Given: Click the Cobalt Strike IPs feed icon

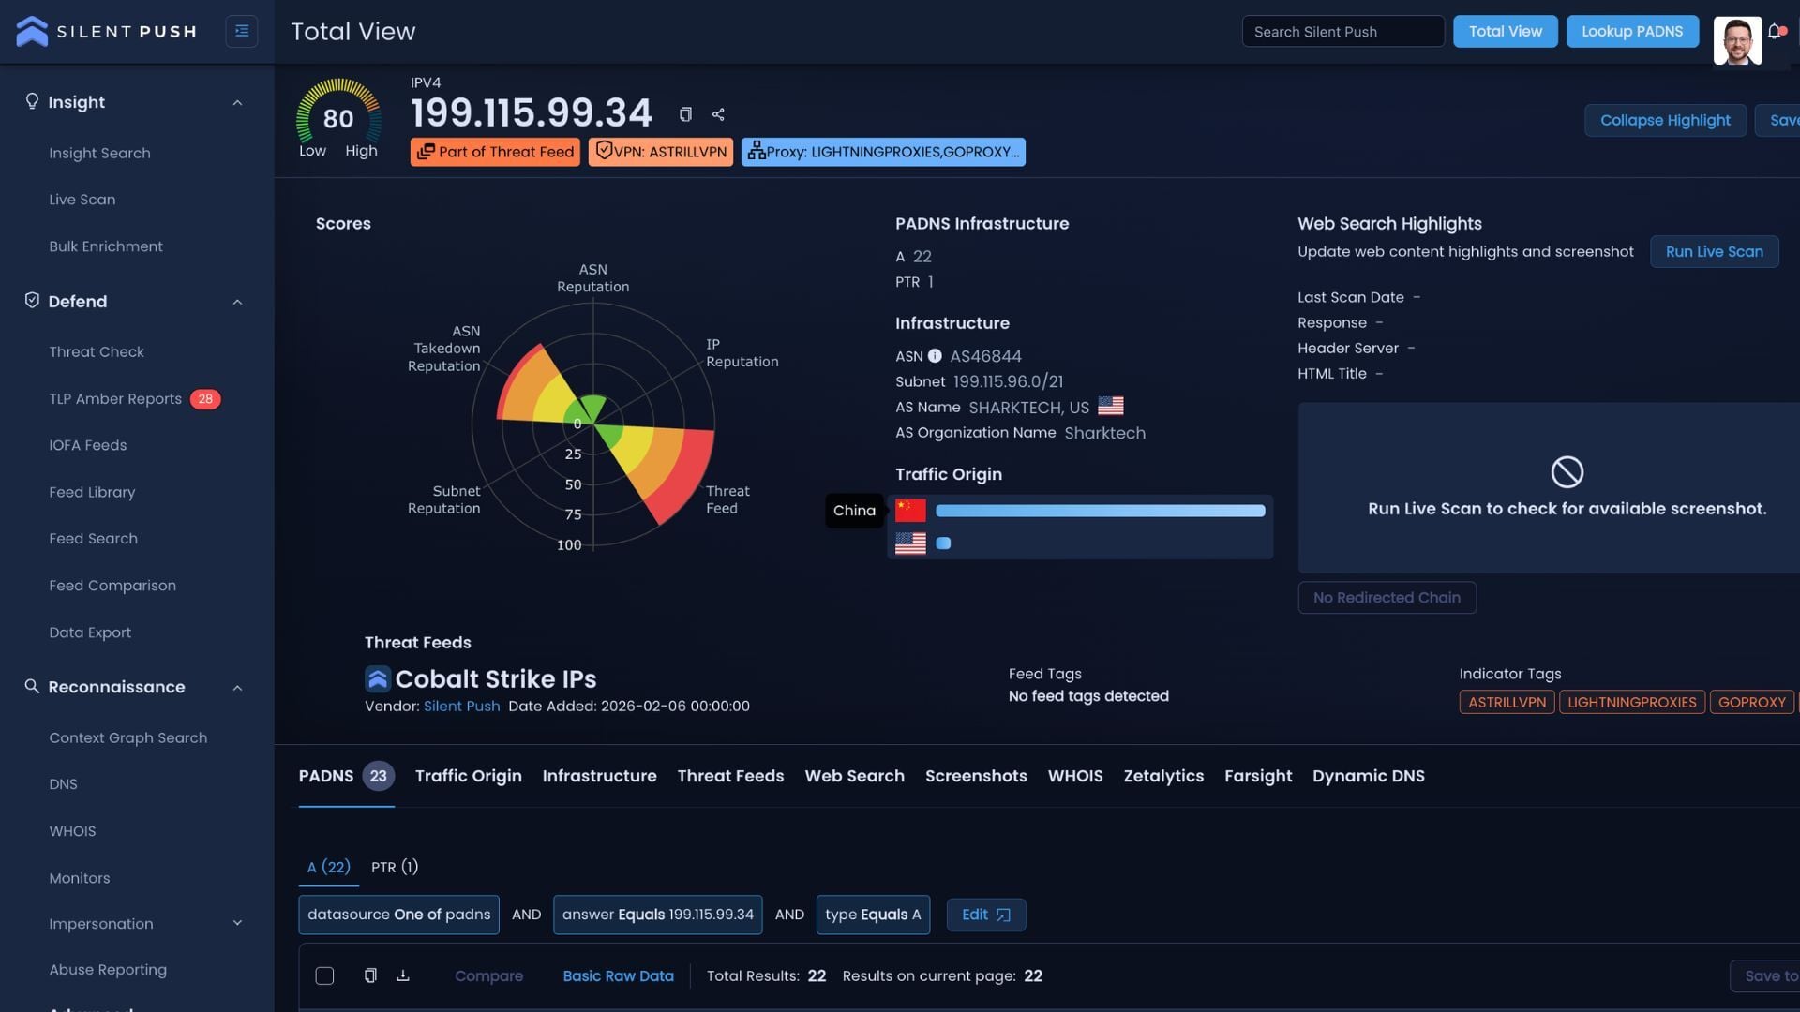Looking at the screenshot, I should click(x=377, y=678).
